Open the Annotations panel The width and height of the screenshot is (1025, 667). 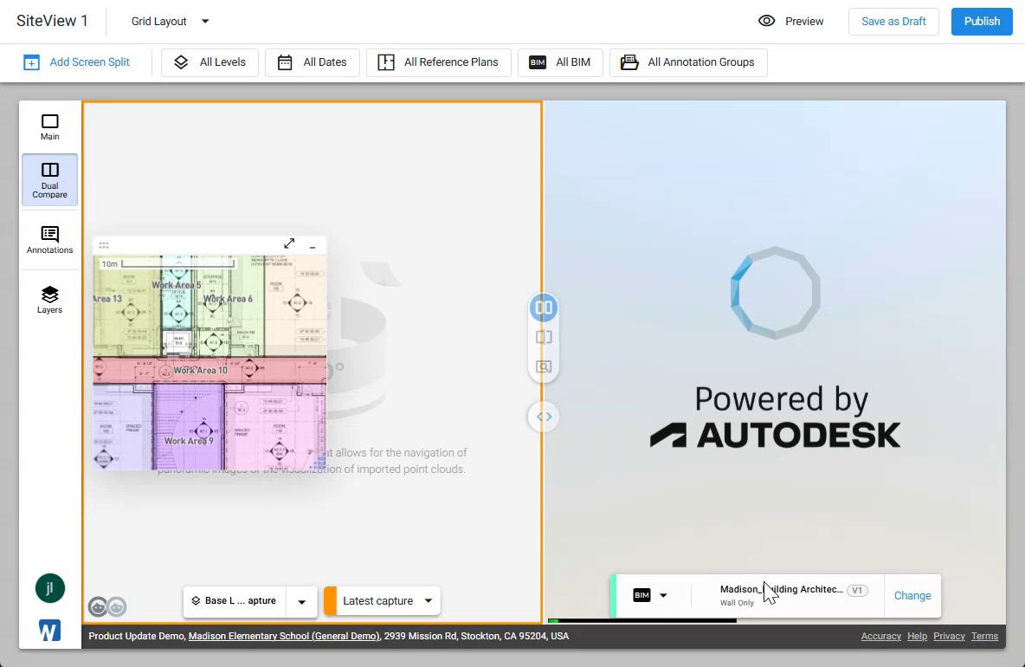pos(49,239)
